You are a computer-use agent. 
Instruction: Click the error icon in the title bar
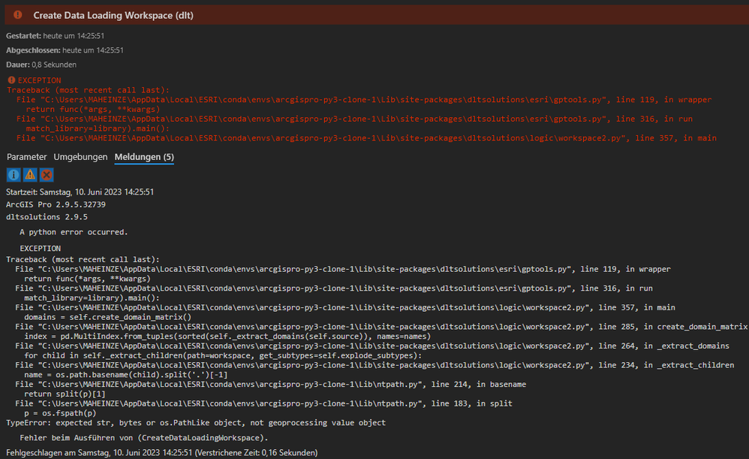(x=18, y=15)
